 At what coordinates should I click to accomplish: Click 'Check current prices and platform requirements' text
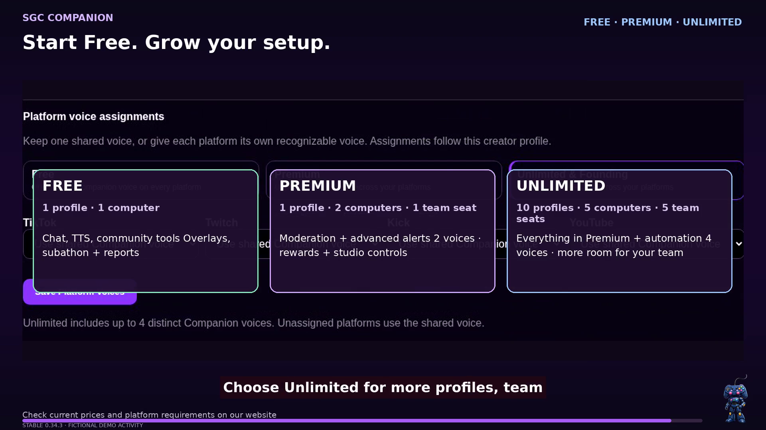149,415
